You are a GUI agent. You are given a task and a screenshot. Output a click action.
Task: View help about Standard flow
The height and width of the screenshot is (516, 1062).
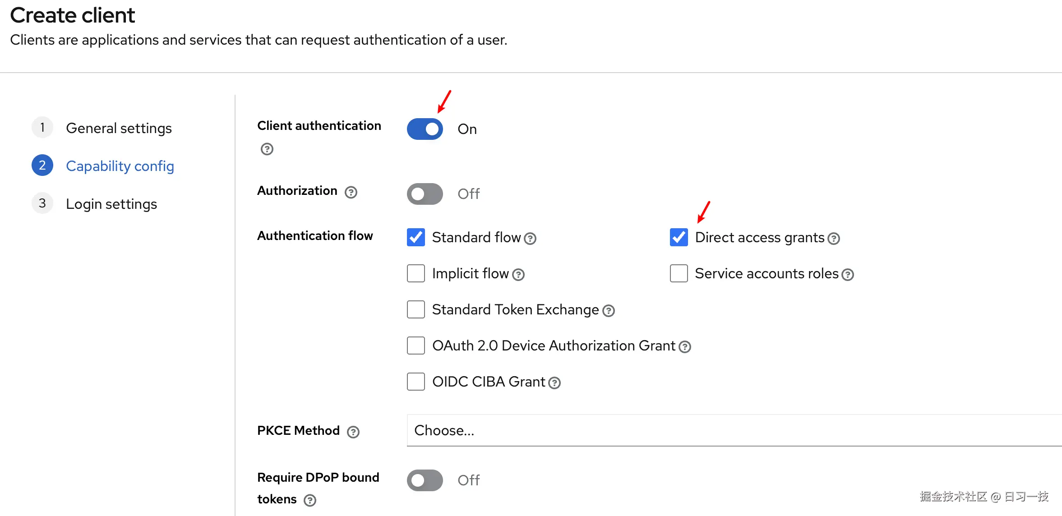531,239
